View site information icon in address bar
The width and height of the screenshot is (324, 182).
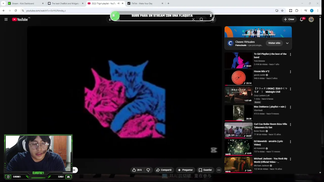(x=23, y=11)
